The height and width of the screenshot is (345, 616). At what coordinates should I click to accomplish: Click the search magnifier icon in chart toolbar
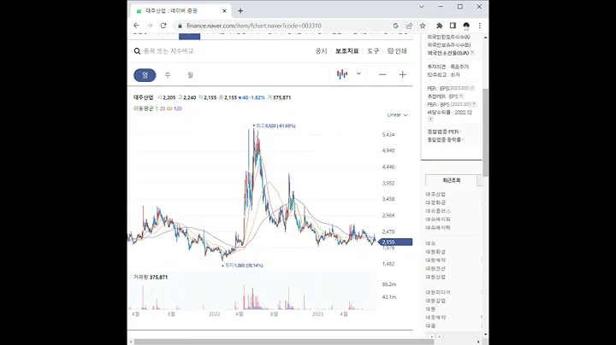pyautogui.click(x=137, y=51)
